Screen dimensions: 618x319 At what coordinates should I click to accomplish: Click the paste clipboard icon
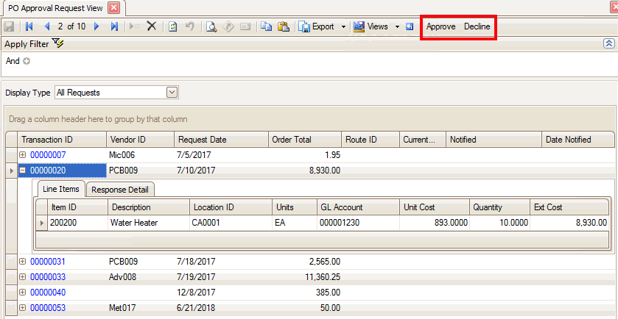[x=283, y=26]
